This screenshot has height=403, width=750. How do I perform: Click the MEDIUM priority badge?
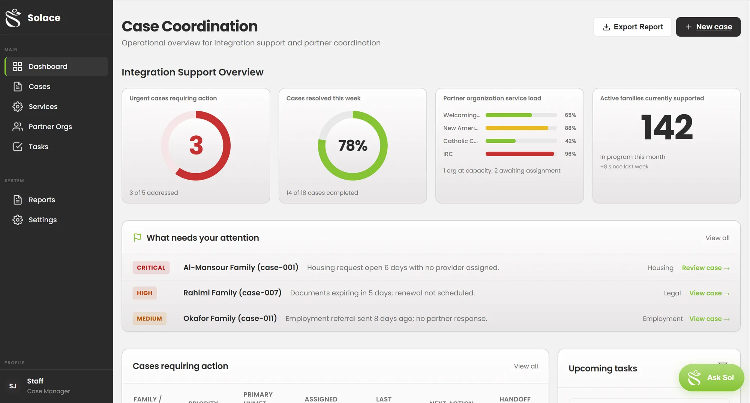(149, 319)
